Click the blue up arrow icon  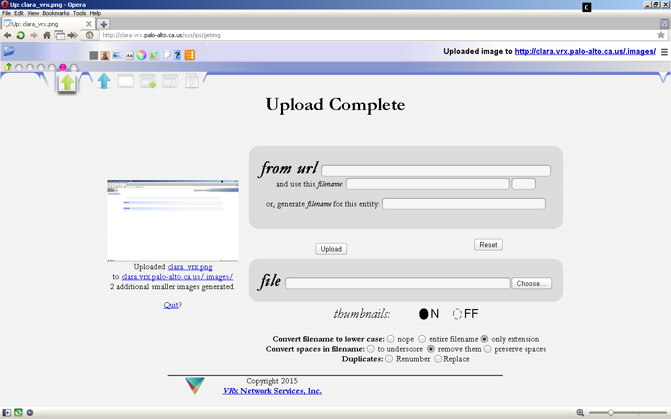pyautogui.click(x=104, y=81)
